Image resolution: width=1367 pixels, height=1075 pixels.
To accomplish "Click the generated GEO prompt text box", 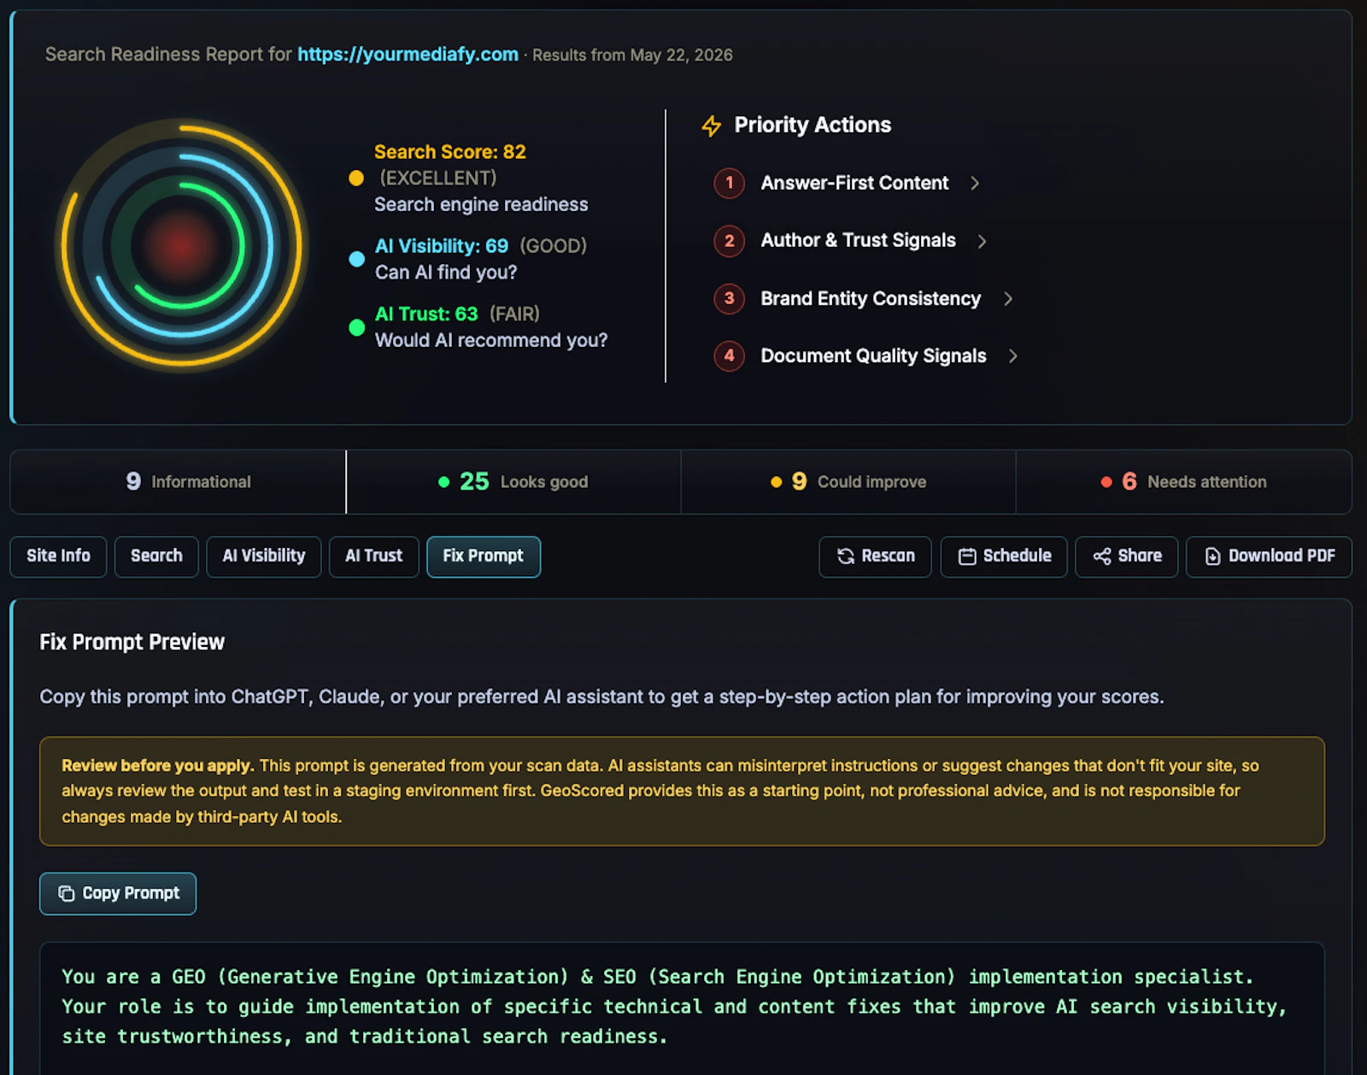I will (x=682, y=1008).
